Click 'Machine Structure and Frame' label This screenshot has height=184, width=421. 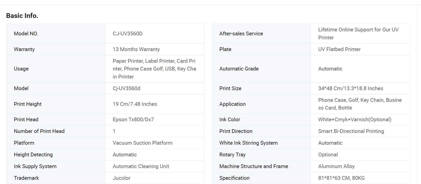[254, 166]
